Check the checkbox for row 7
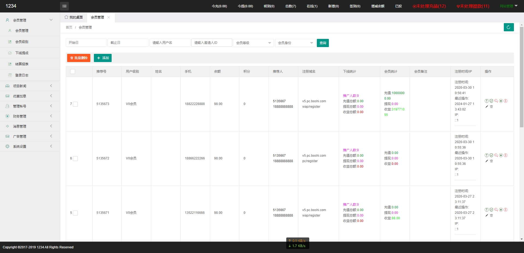 (x=75, y=104)
